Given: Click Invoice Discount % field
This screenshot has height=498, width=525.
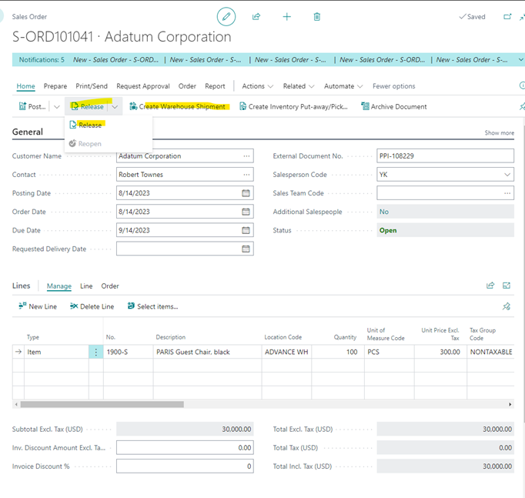Looking at the screenshot, I should 185,466.
